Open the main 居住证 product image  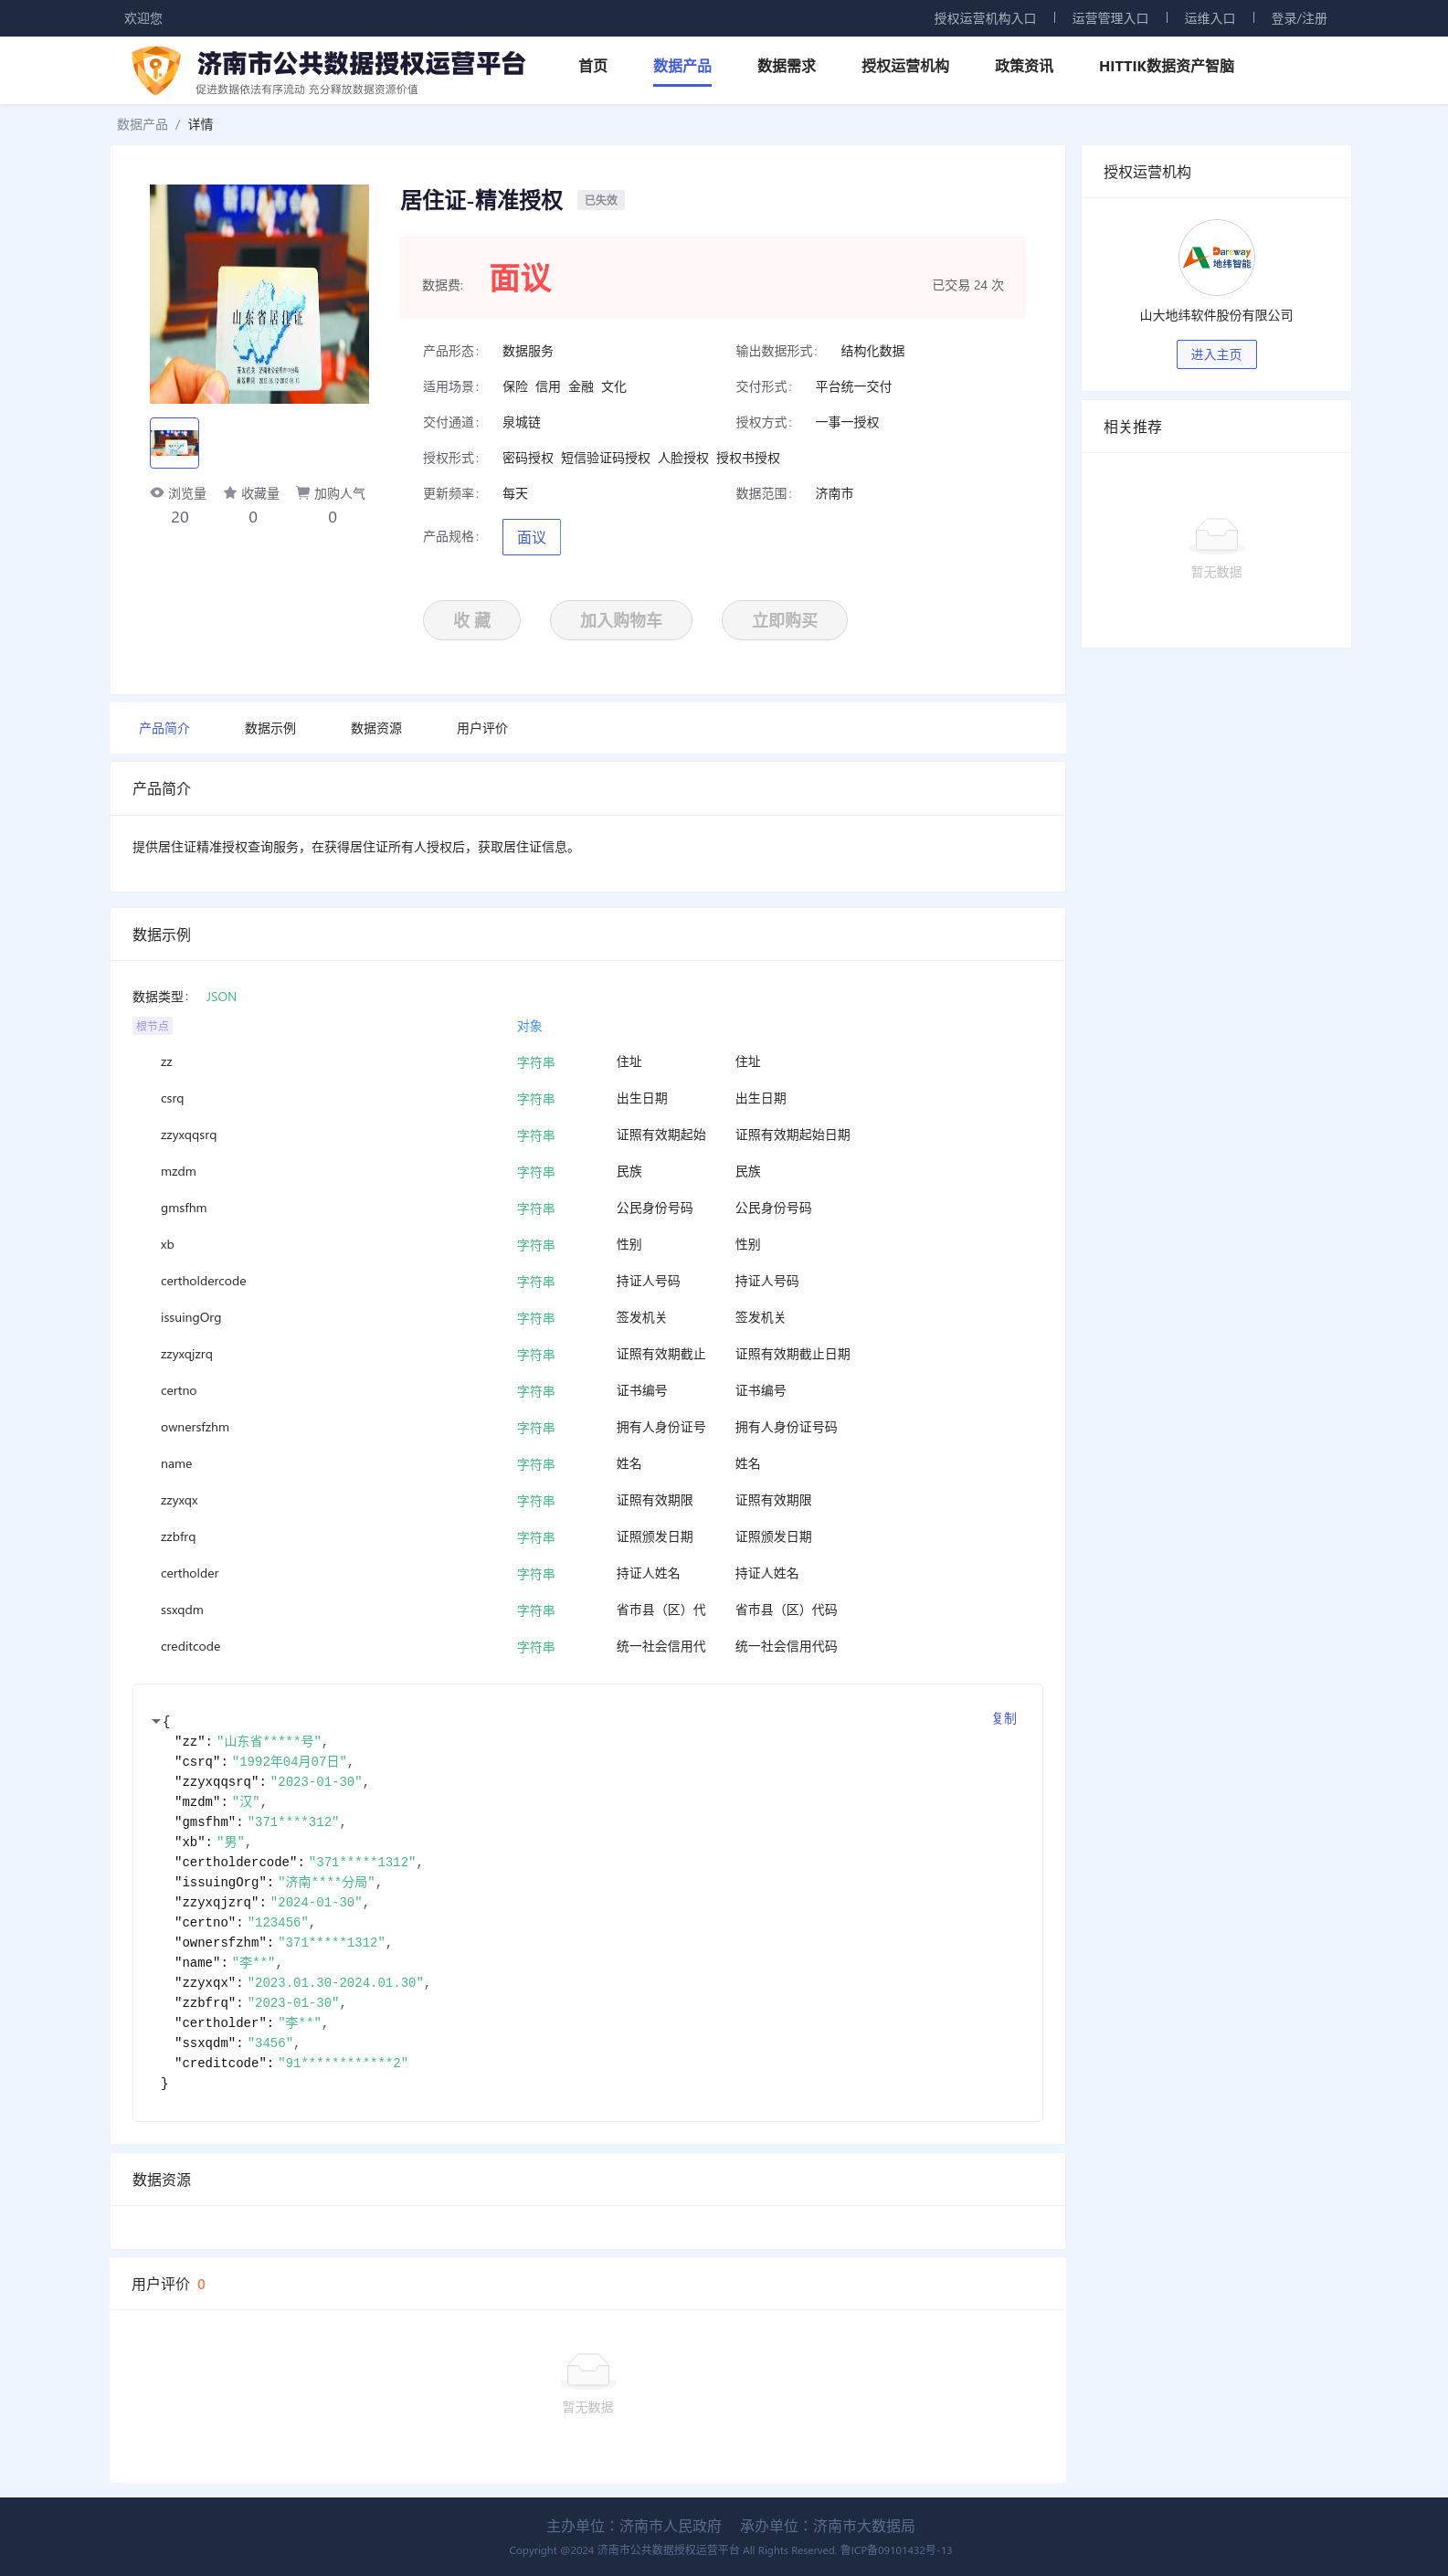(259, 294)
